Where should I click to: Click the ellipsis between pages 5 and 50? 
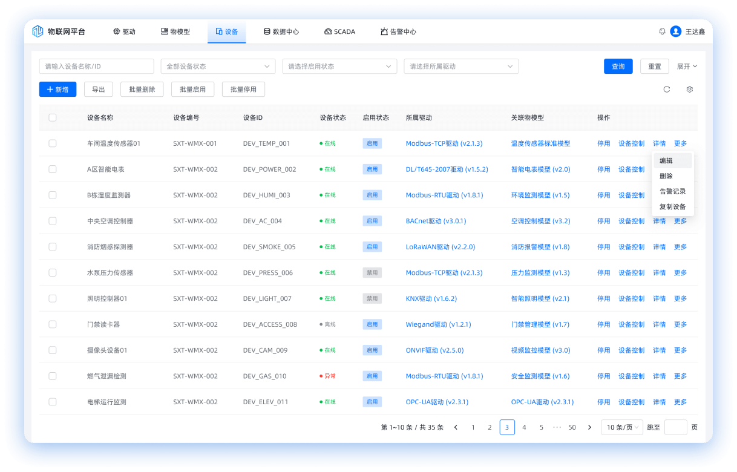(x=557, y=427)
